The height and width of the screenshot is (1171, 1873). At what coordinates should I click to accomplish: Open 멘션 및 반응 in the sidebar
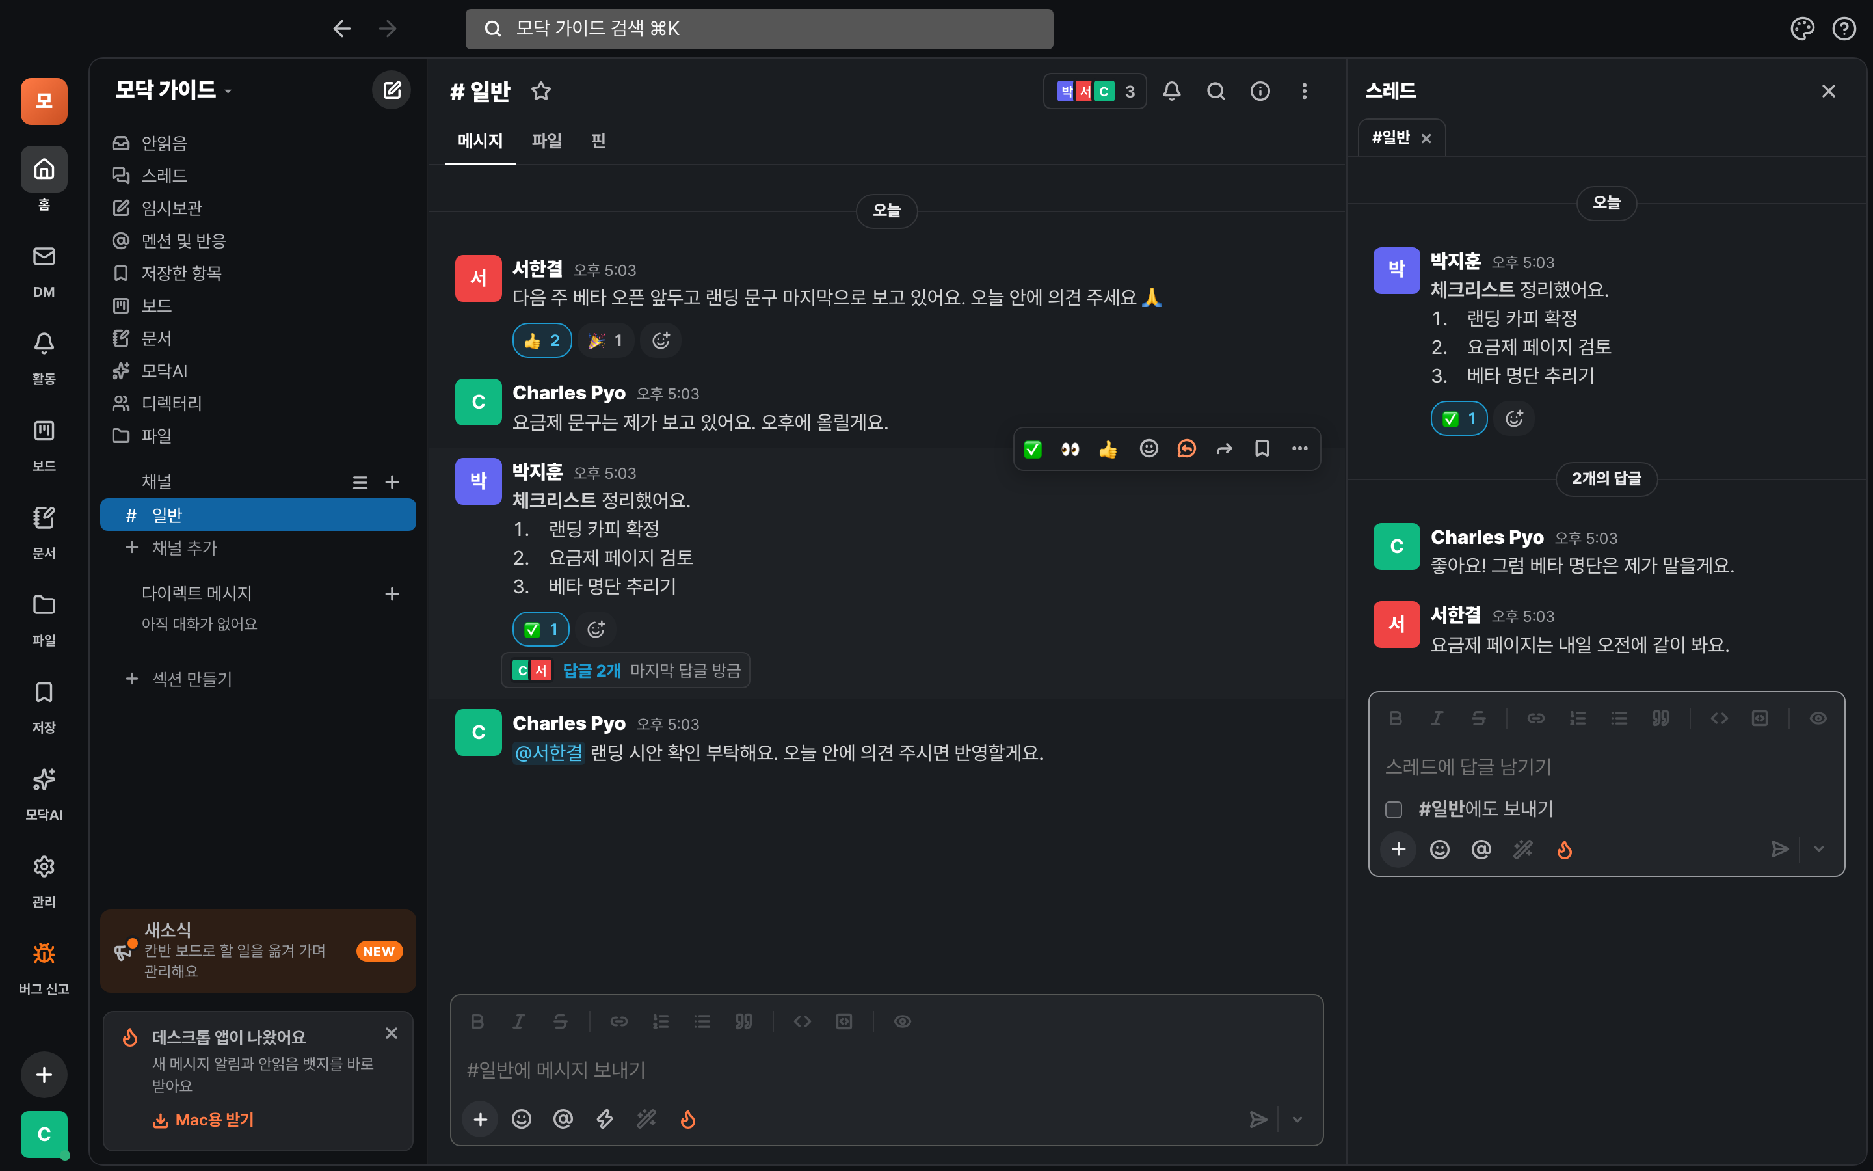click(x=258, y=241)
